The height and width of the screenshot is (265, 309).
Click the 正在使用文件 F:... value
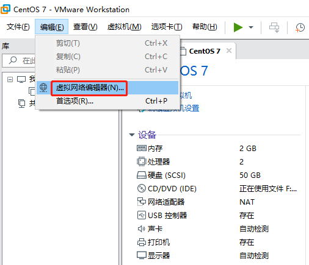[x=268, y=189]
